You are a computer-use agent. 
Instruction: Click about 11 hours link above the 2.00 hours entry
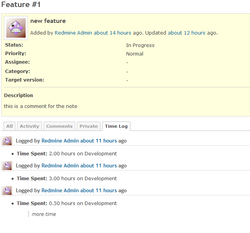pos(99,141)
